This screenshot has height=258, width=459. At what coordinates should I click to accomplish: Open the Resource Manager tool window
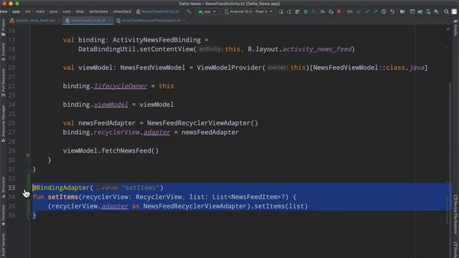coord(3,123)
